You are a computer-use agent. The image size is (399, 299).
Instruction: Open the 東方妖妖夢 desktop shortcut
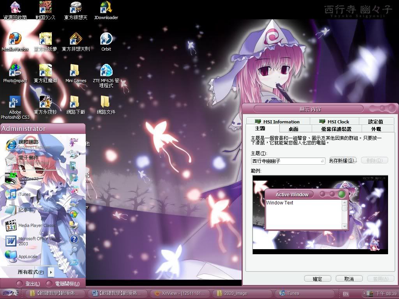[45, 42]
